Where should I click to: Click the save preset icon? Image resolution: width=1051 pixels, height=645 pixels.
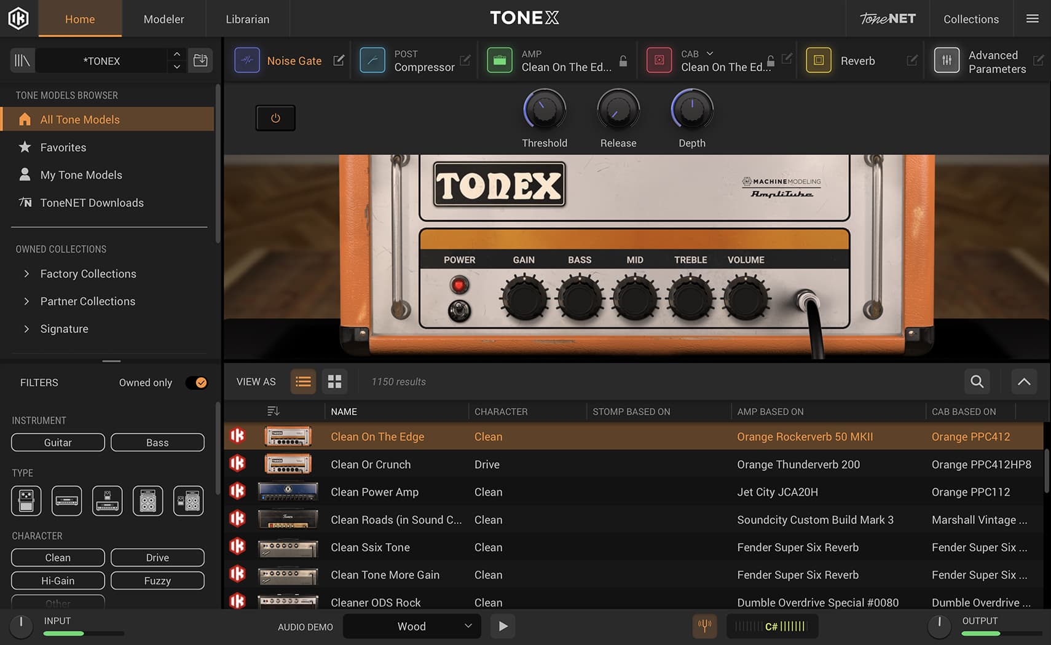click(x=200, y=61)
